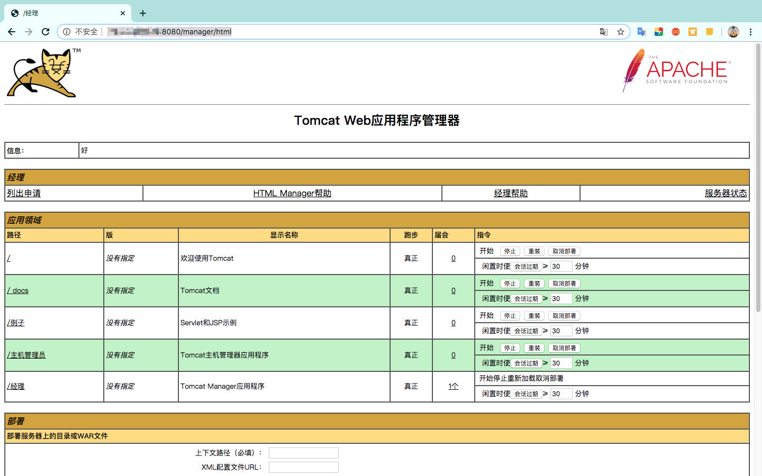Open the 列出申请 link
The image size is (762, 476).
(24, 193)
